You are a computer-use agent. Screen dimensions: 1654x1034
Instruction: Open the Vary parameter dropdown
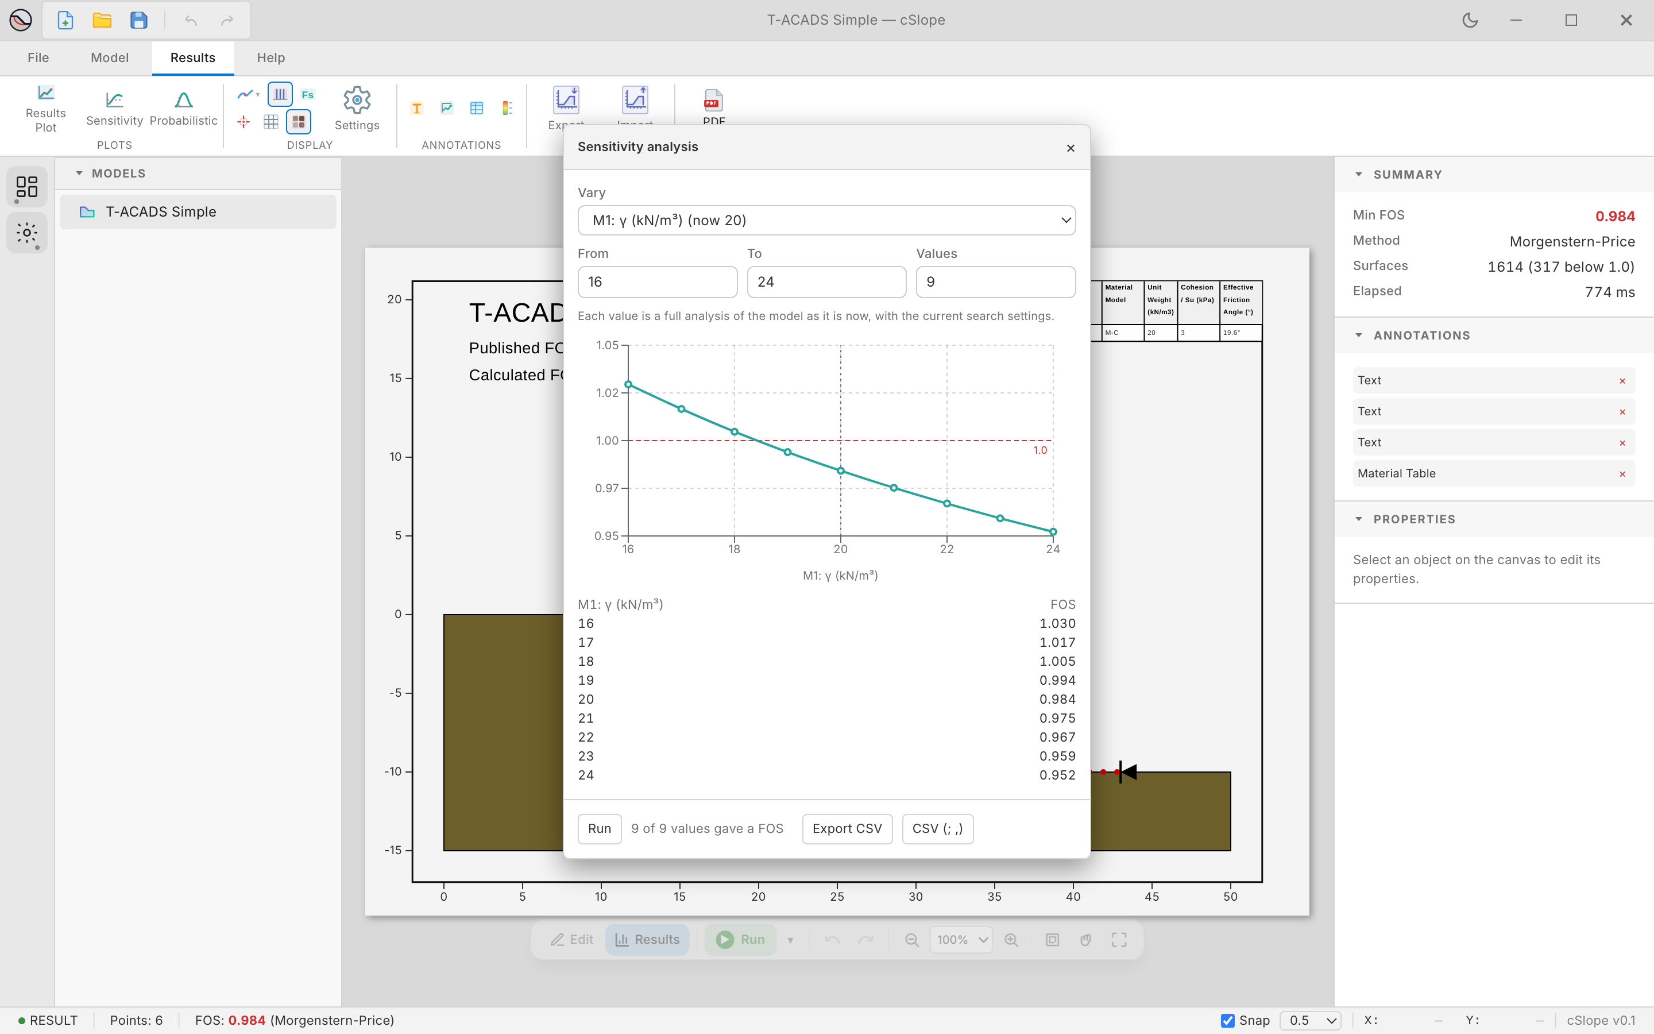[826, 220]
